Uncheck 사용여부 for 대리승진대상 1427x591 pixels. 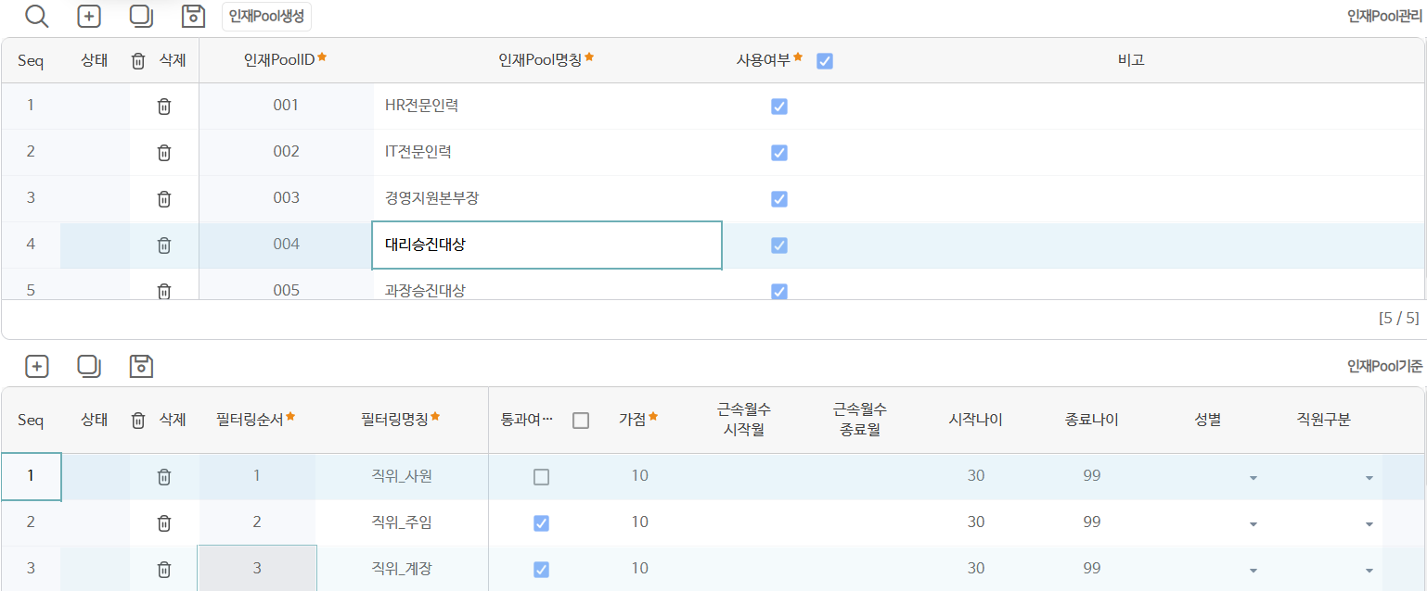779,245
